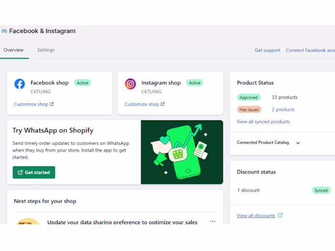Expand the Connected Product Catalog chevron
This screenshot has width=335, height=251.
click(x=298, y=143)
